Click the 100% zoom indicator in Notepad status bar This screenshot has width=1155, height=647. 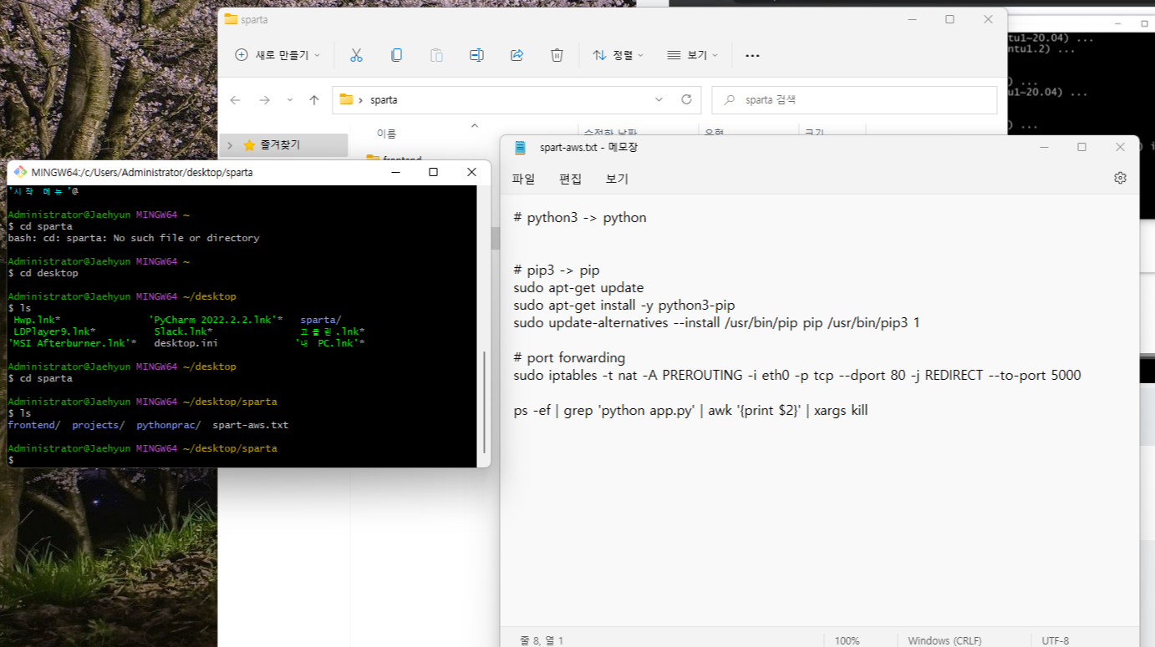click(847, 640)
